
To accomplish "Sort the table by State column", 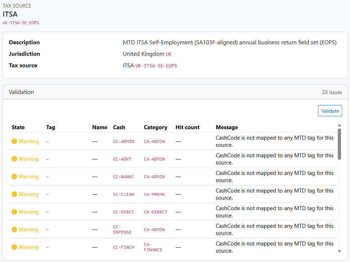I will coord(18,127).
